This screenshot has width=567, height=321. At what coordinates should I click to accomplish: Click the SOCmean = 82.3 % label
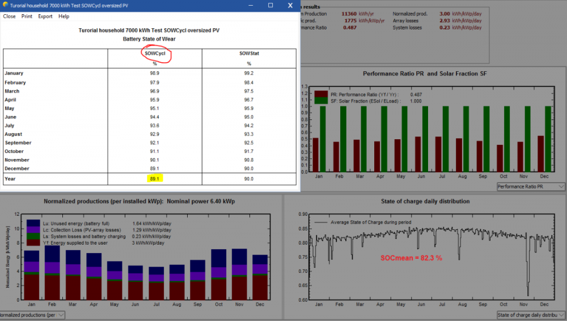412,258
